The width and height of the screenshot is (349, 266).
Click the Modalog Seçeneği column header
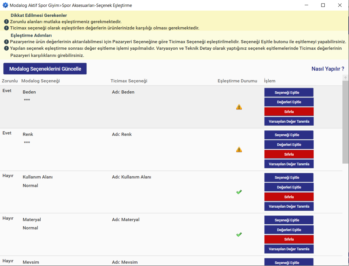[x=41, y=81]
